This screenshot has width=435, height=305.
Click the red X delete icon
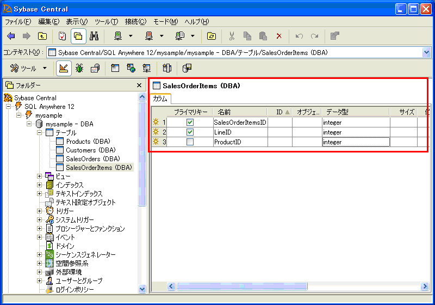(279, 36)
